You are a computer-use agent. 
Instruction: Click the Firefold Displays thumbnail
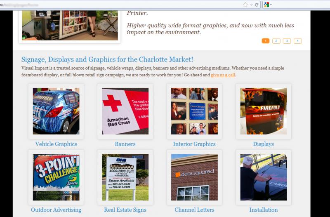[x=264, y=111]
